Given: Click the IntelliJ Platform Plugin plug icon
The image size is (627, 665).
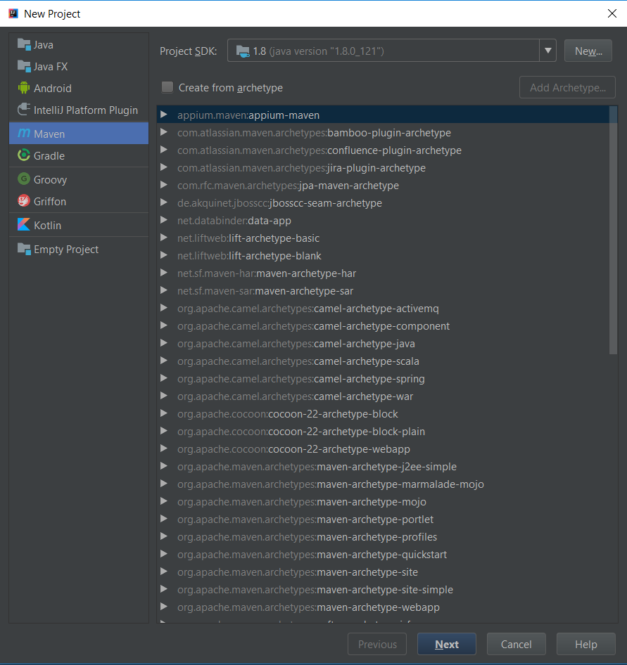Looking at the screenshot, I should 24,110.
